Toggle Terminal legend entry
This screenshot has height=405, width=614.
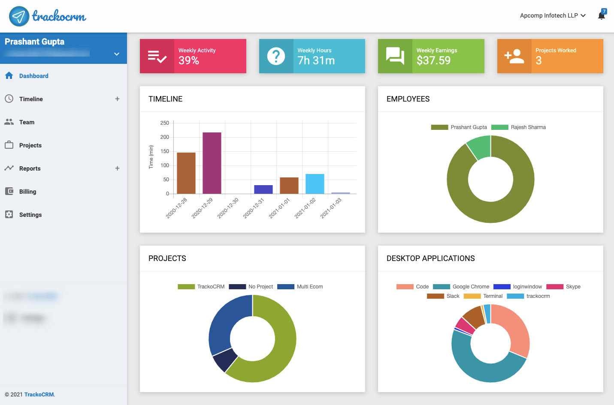(483, 296)
